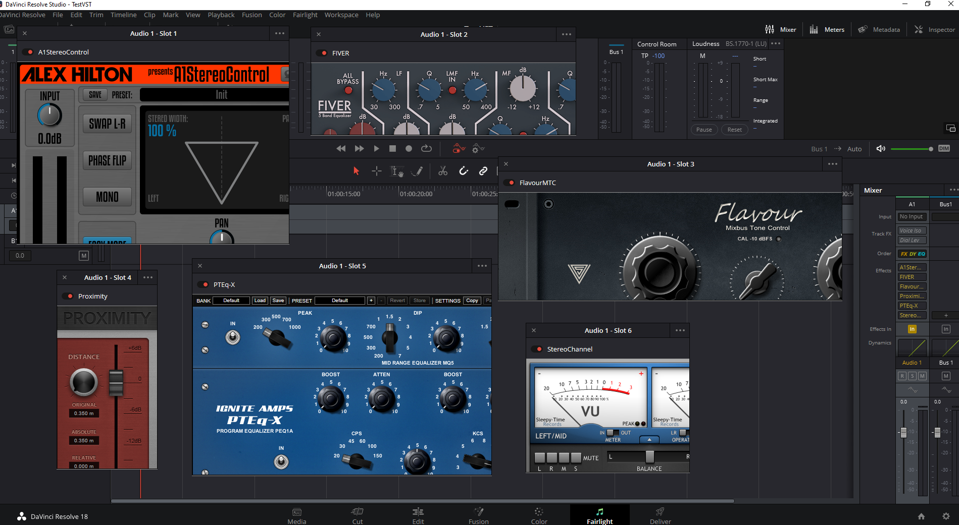
Task: Toggle A1StereoControl plugin enable switch
Action: pyautogui.click(x=28, y=52)
